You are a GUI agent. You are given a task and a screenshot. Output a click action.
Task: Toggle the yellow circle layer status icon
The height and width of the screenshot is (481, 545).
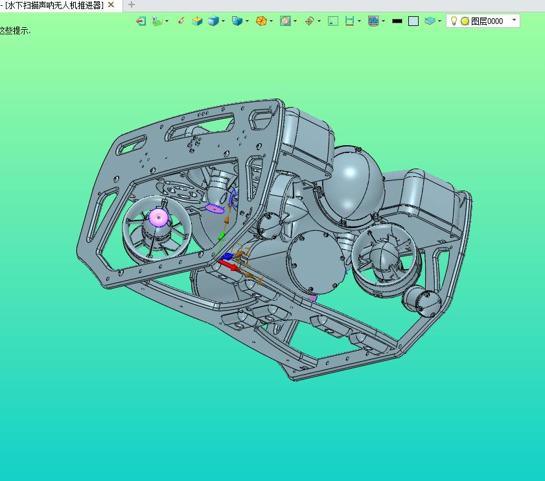coord(465,21)
